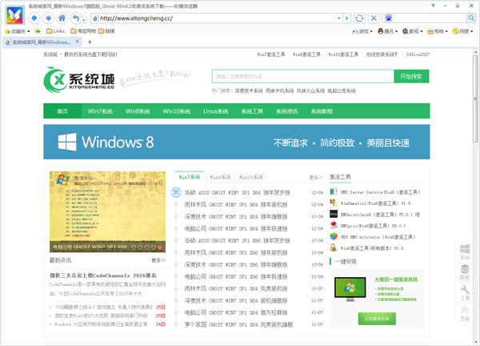Expand the 游戏 toolbar dropdown
Viewport: 480px width, 346px height.
point(362,31)
